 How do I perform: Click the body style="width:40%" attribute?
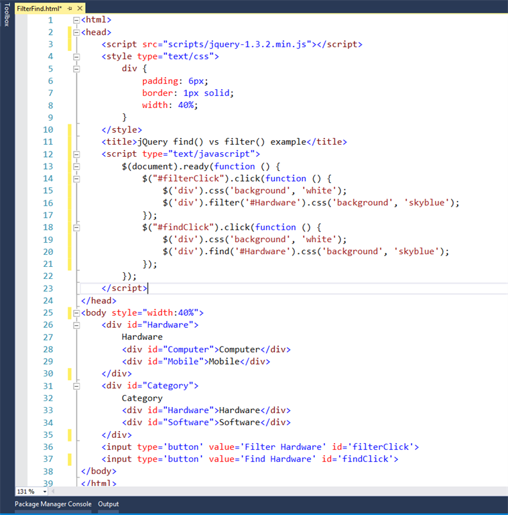coord(155,312)
